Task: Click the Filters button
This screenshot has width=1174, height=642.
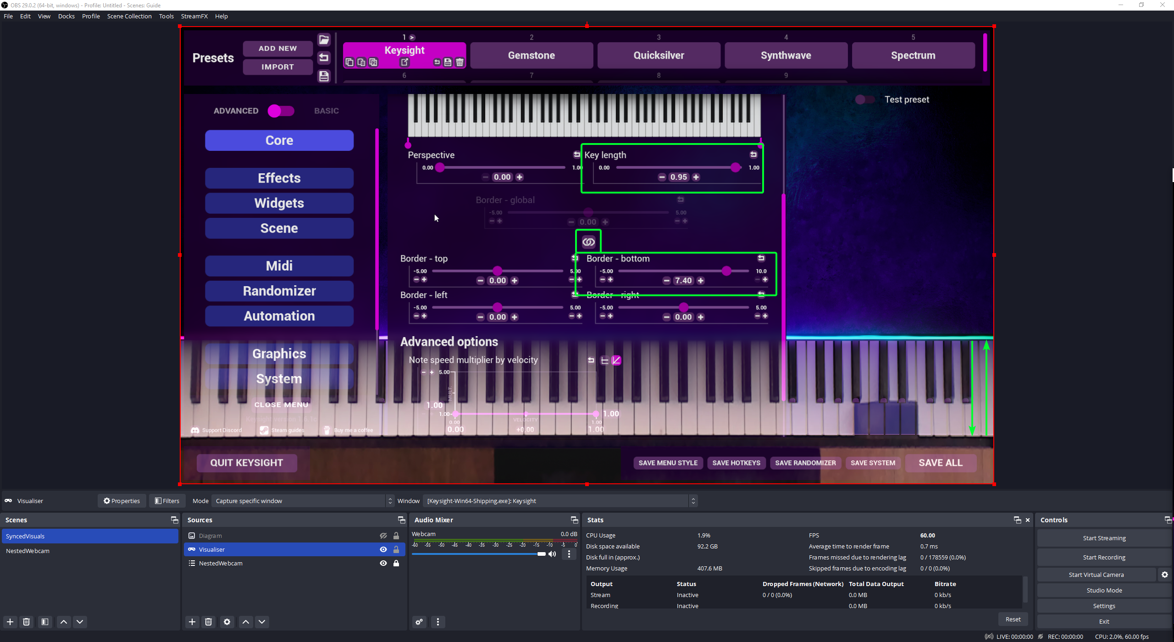Action: coord(167,501)
